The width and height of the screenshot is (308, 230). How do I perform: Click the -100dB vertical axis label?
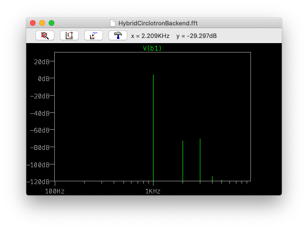coord(38,165)
